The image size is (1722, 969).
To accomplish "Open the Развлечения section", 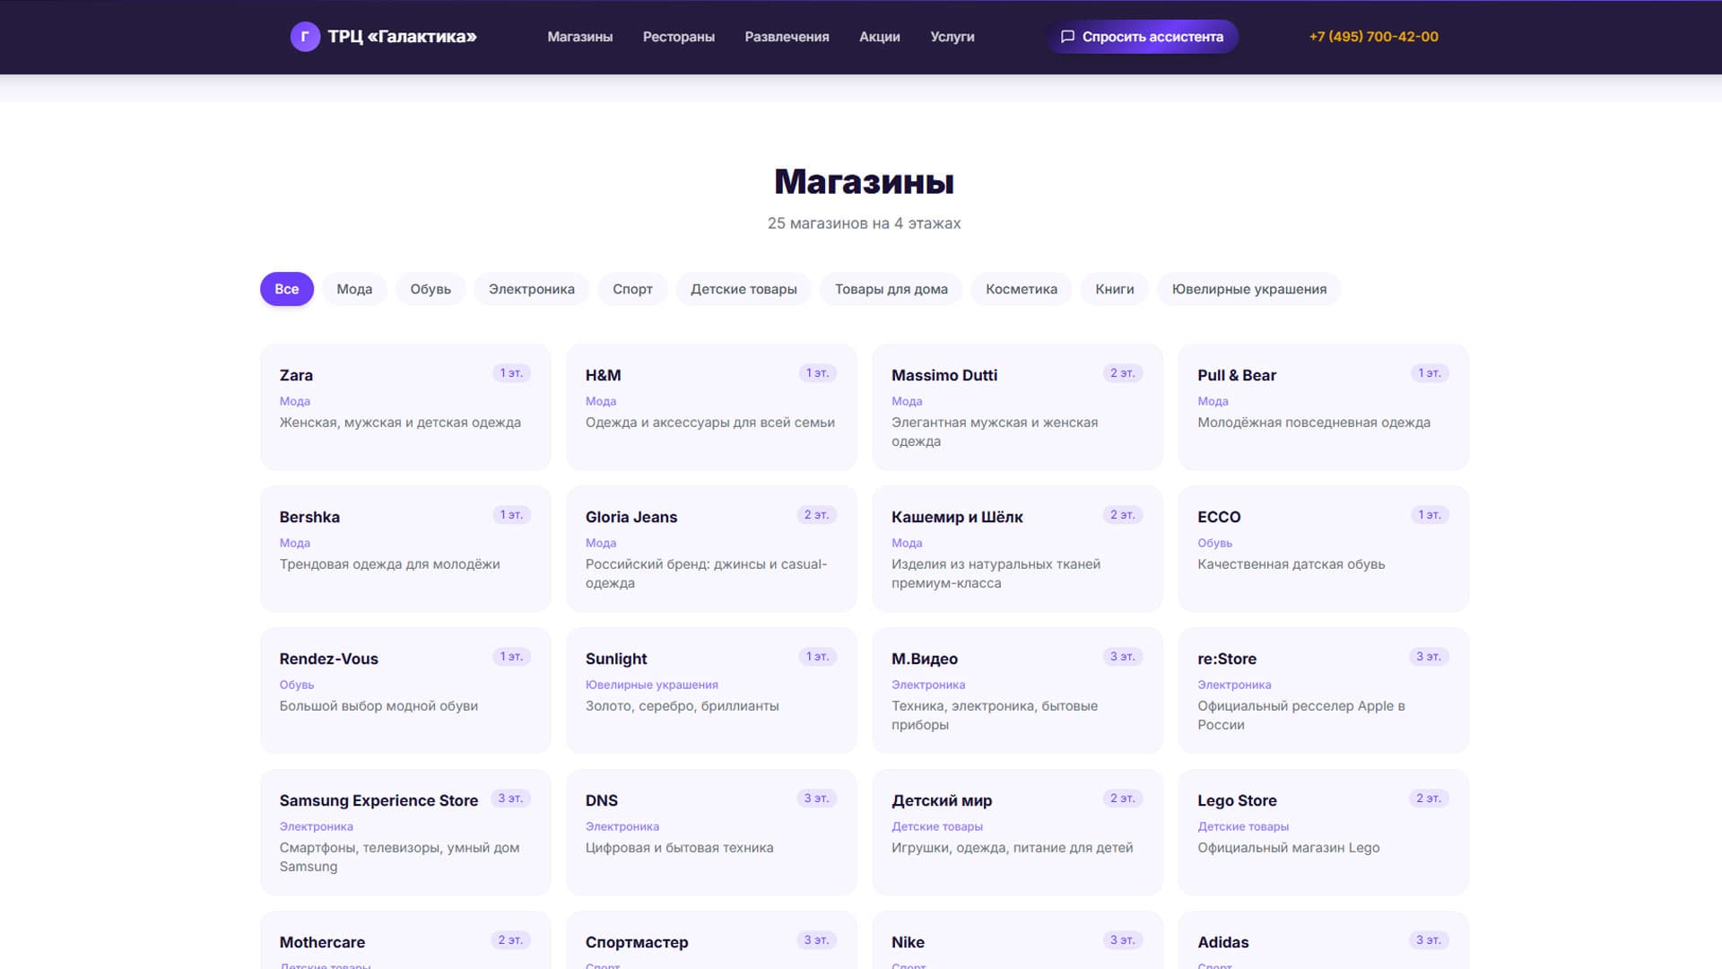I will (x=787, y=37).
